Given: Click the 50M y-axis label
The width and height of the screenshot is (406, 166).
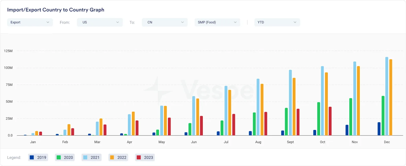Looking at the screenshot, I should point(9,102).
